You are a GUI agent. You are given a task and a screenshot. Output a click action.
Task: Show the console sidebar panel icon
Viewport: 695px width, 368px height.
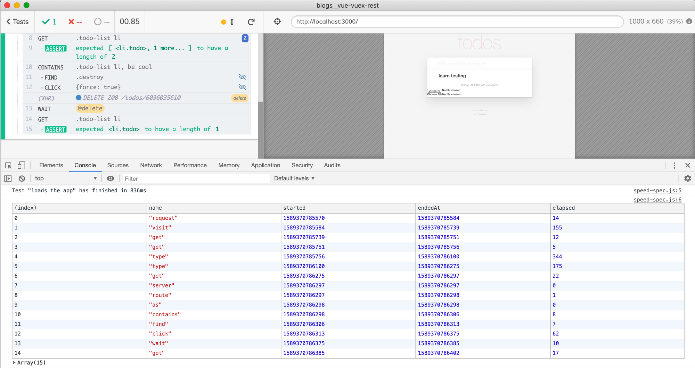point(8,178)
